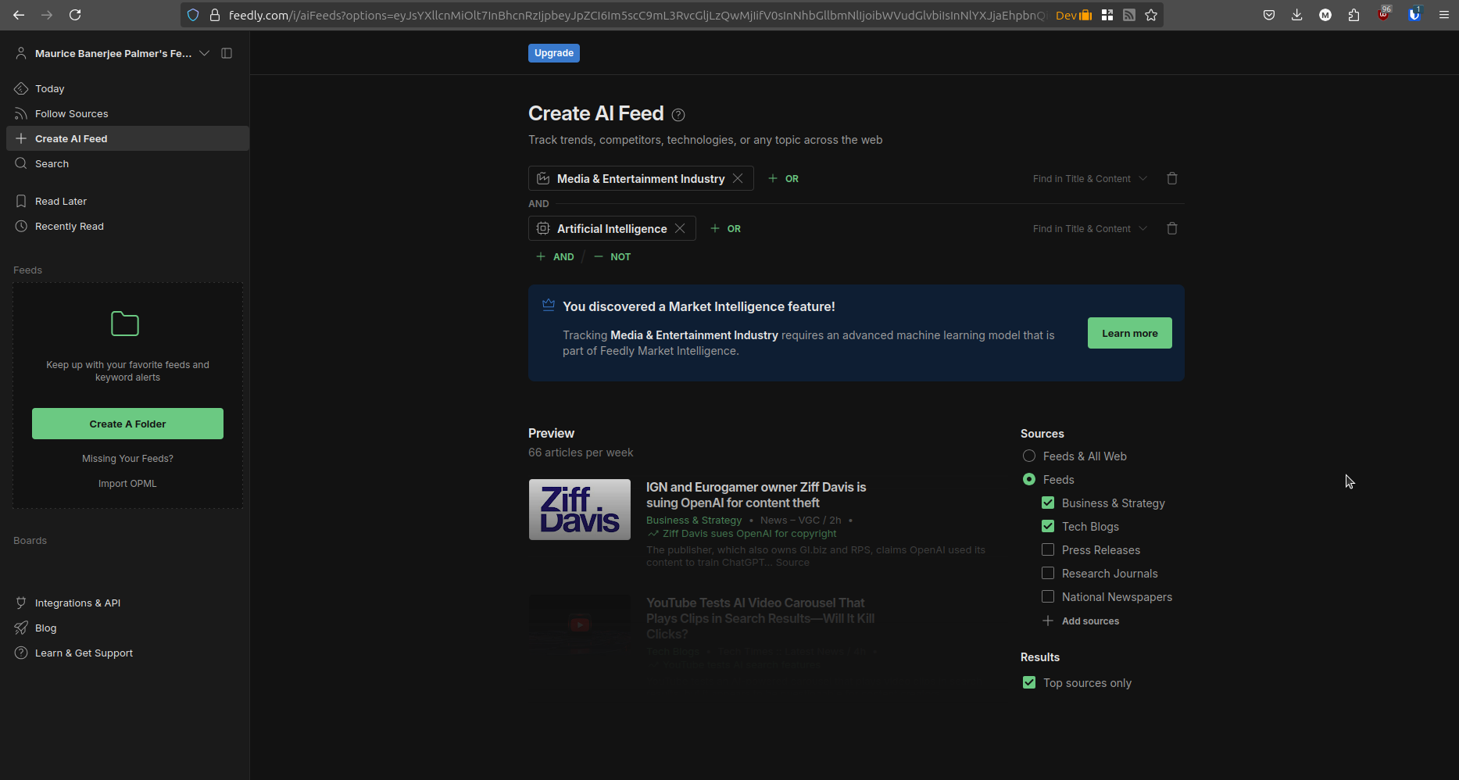1459x780 pixels.
Task: Reload the page with the refresh icon
Action: click(75, 15)
